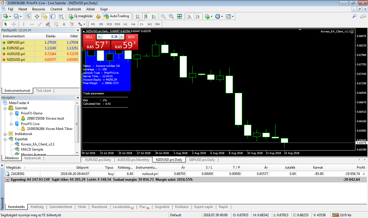This screenshot has width=368, height=218.
Task: Collapse the PriorFX-Demo tree node
Action: [x=11, y=113]
